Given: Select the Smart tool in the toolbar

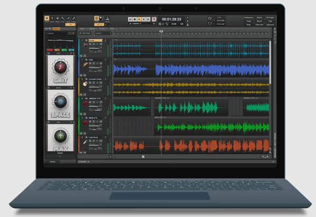Looking at the screenshot, I should (x=47, y=18).
